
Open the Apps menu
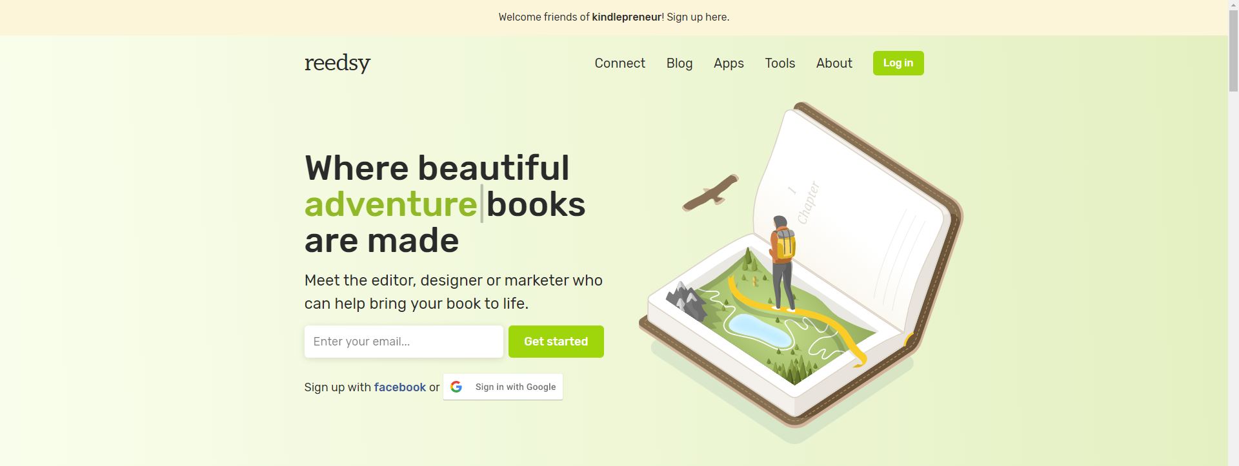point(729,63)
